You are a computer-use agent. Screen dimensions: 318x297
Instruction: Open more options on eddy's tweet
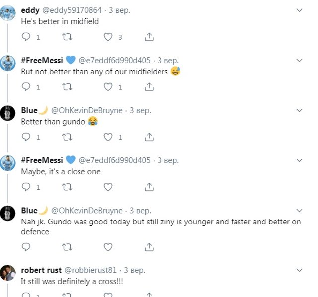(x=299, y=10)
